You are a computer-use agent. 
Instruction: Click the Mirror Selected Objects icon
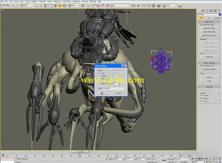(134, 6)
